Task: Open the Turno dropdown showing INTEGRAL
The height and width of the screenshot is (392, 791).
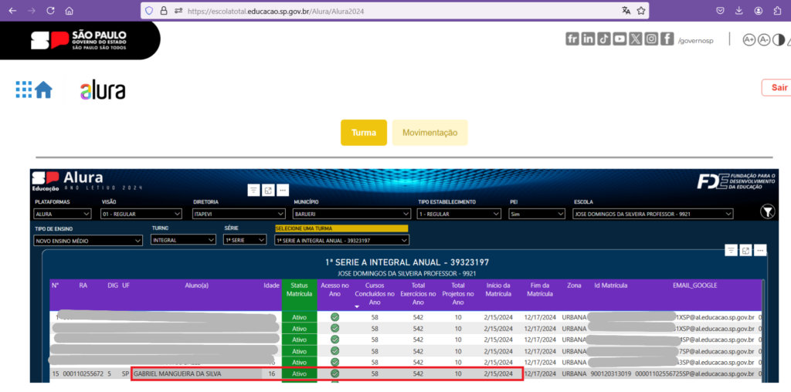Action: point(183,240)
